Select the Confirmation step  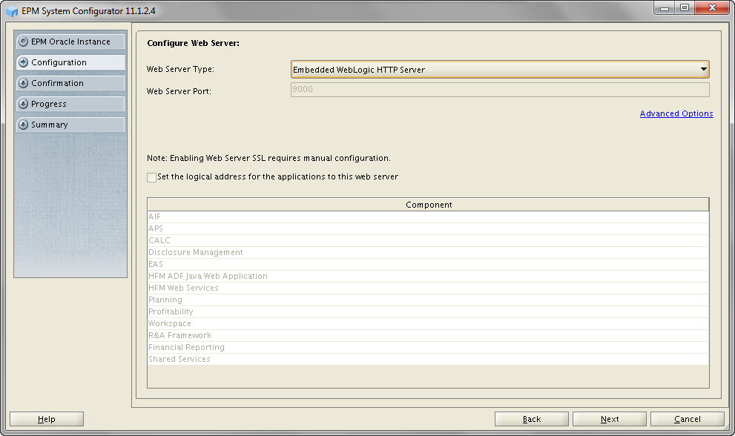pos(70,83)
